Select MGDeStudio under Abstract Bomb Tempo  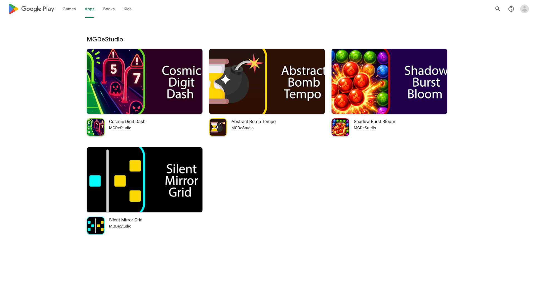(x=243, y=128)
